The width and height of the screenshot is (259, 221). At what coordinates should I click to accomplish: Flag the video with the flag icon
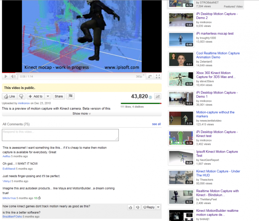[x=70, y=96]
